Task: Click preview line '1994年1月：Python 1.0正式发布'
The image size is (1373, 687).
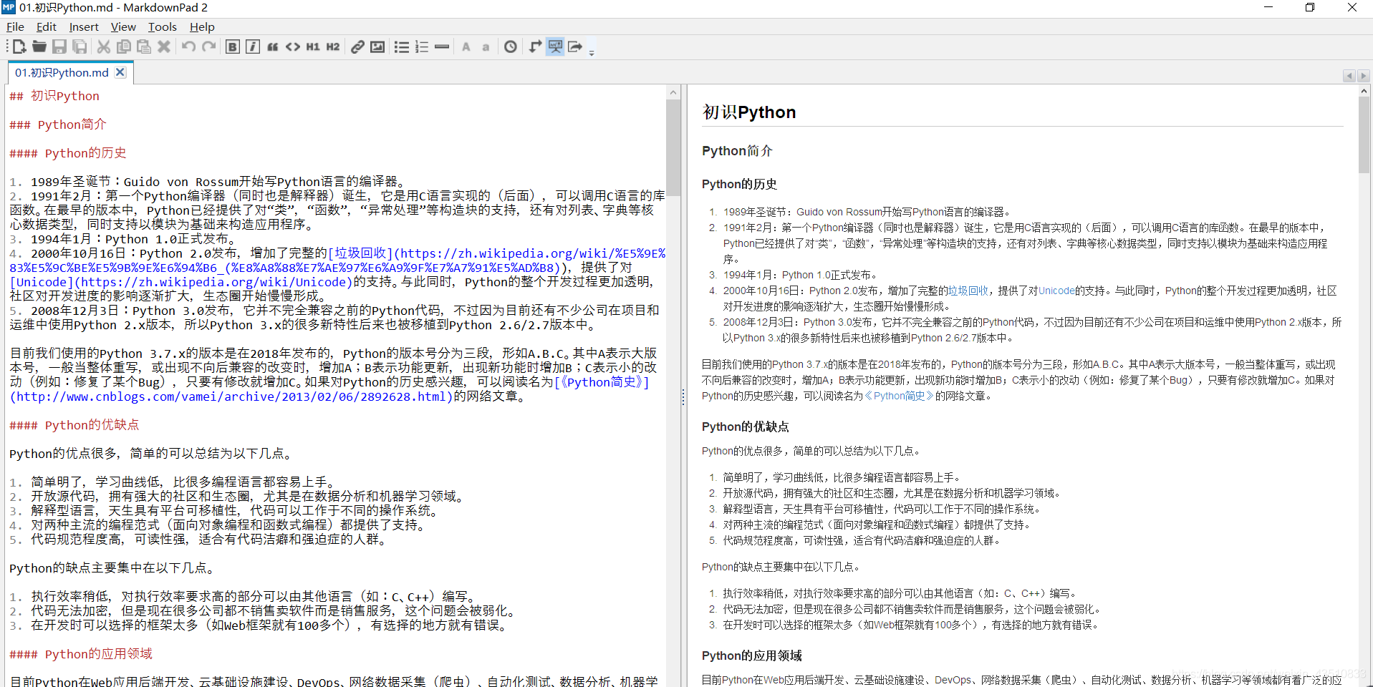Action: tap(800, 275)
